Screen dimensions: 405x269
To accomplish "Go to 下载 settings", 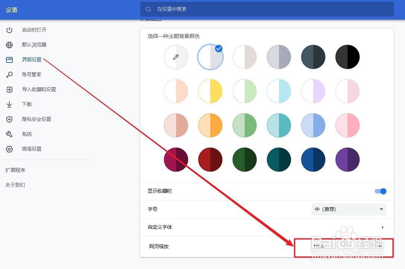I will click(27, 104).
